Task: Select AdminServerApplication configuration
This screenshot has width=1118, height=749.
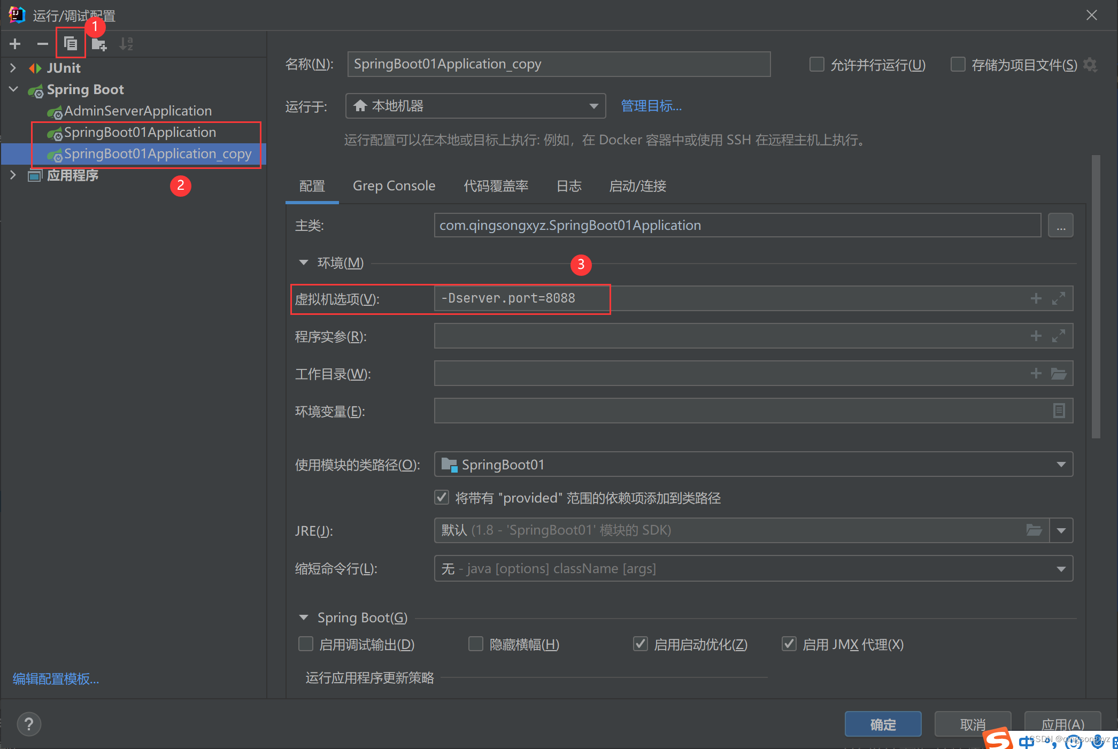Action: pyautogui.click(x=138, y=111)
